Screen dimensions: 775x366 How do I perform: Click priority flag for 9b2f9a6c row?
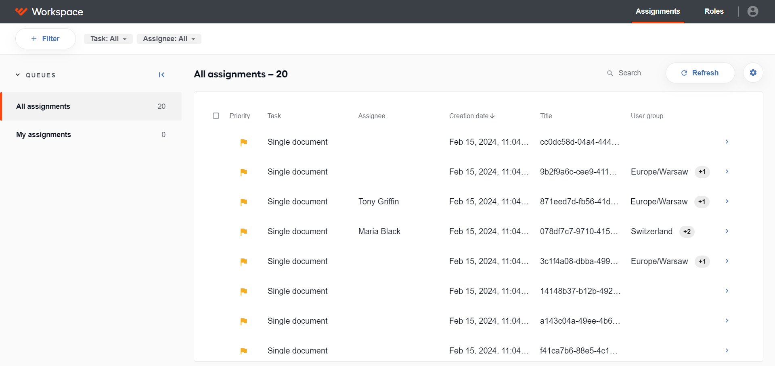tap(244, 172)
